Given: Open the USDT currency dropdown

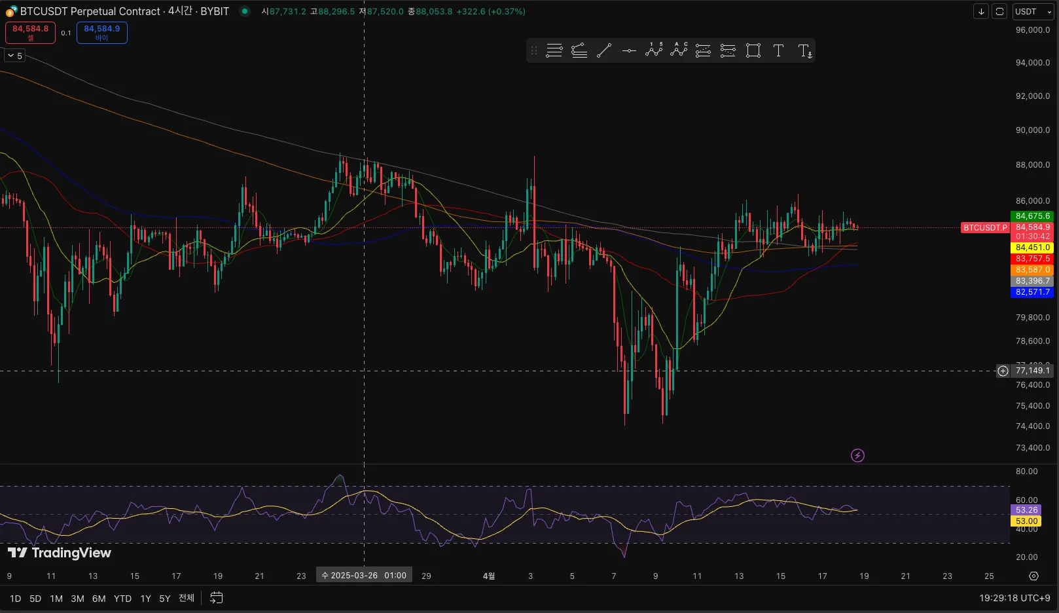Looking at the screenshot, I should pyautogui.click(x=1033, y=11).
